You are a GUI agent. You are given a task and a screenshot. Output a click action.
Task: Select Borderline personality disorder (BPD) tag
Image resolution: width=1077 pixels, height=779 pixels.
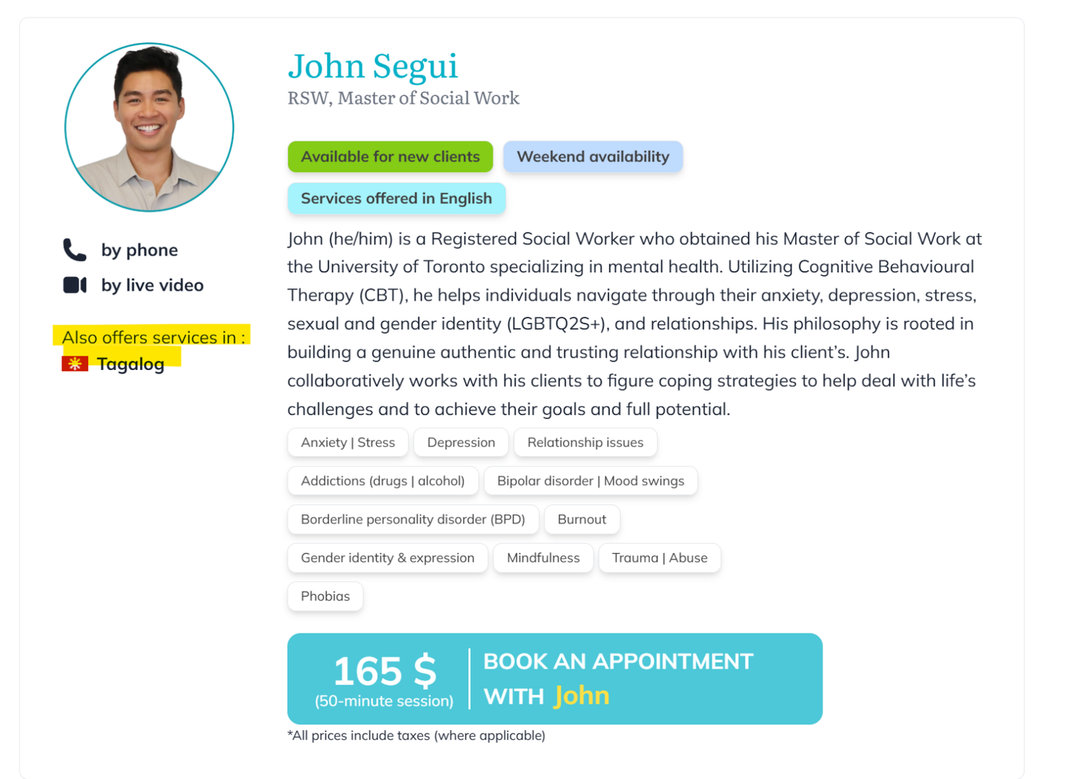tap(412, 520)
